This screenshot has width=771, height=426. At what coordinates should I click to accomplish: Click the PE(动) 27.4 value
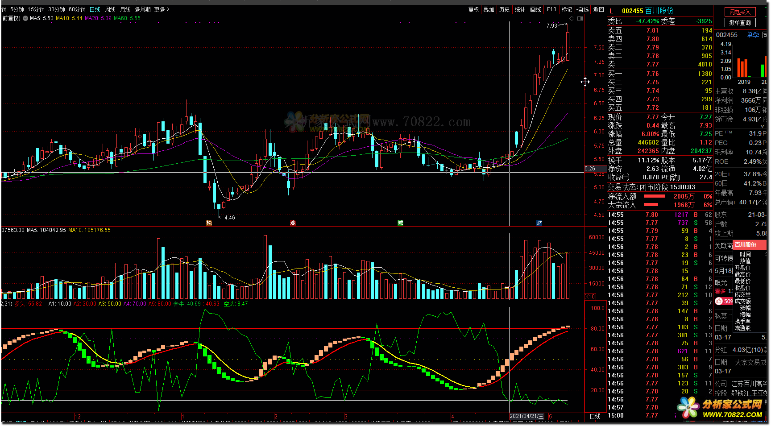[706, 177]
